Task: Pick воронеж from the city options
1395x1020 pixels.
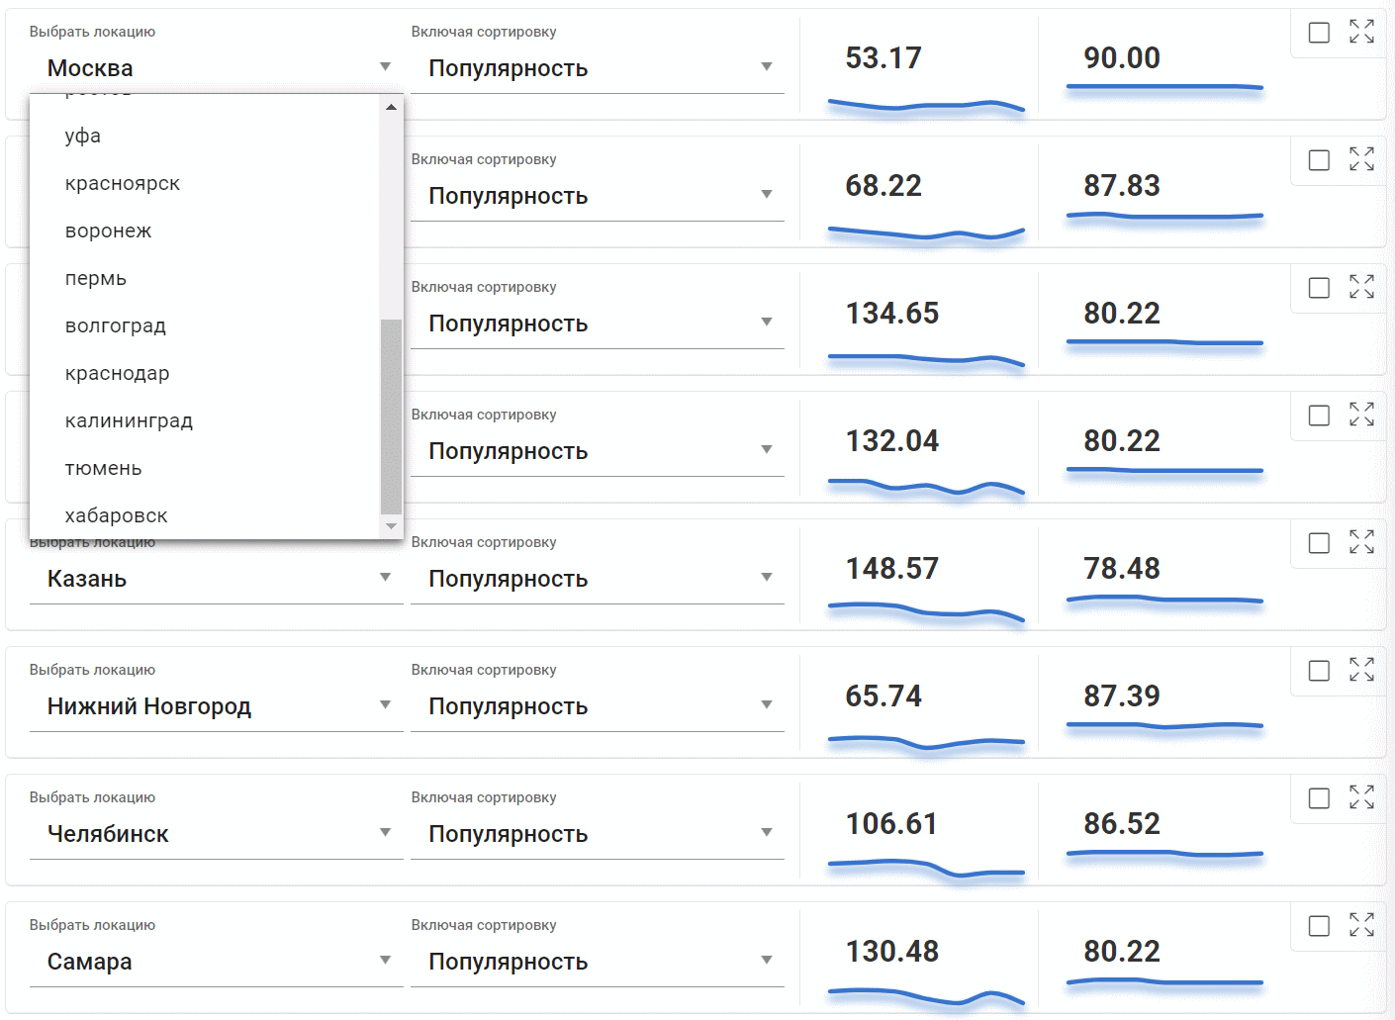Action: coord(108,231)
